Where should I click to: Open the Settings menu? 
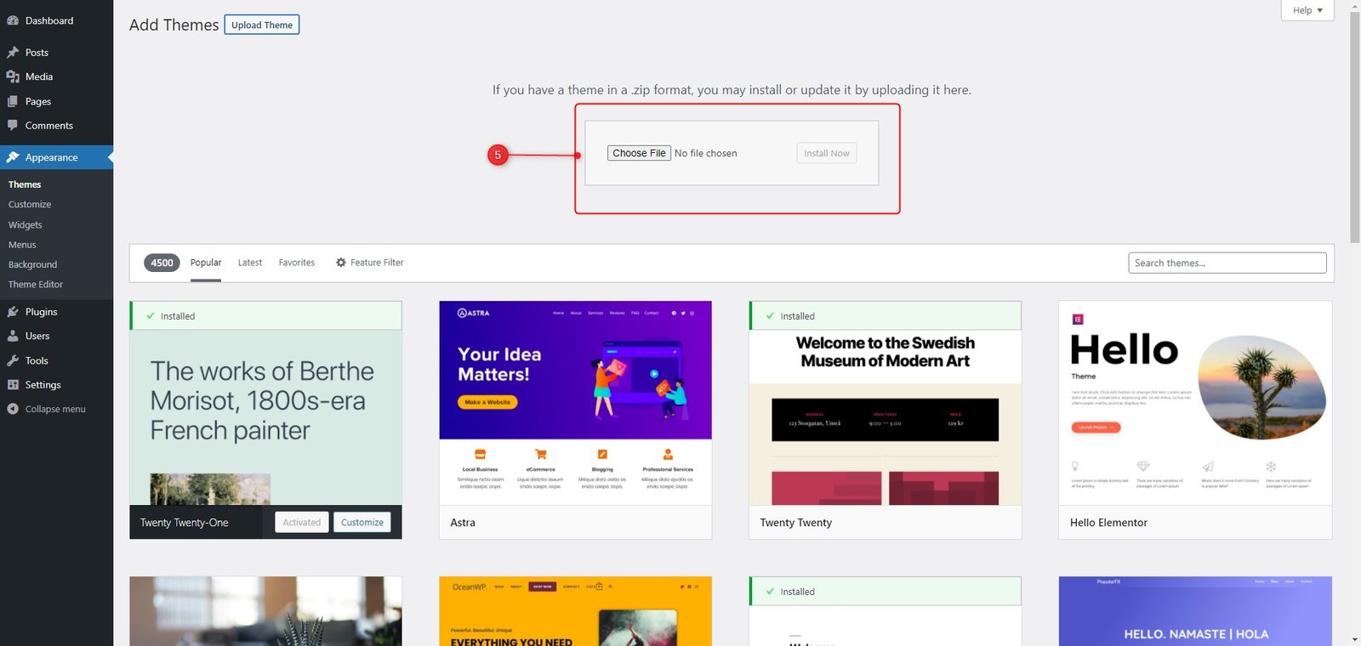click(56, 385)
